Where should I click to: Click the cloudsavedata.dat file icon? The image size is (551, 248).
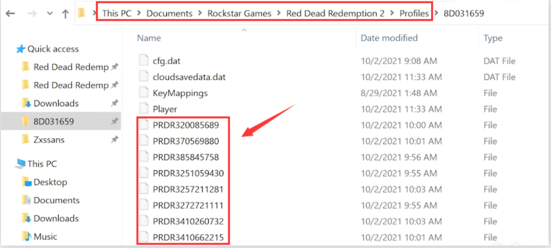144,77
